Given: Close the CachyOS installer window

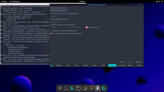Looking at the screenshot, I should pyautogui.click(x=142, y=5).
